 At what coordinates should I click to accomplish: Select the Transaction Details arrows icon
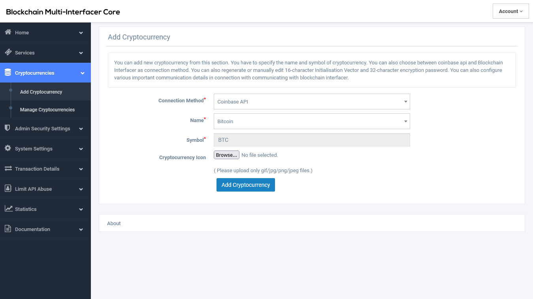click(7, 169)
